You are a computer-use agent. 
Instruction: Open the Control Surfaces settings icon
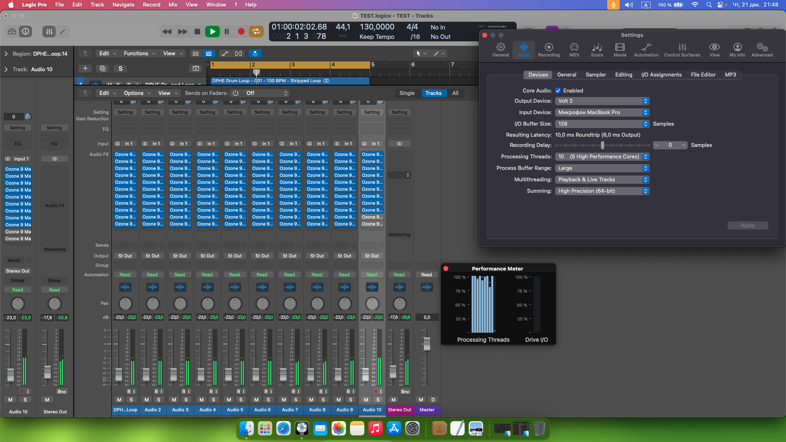tap(682, 50)
